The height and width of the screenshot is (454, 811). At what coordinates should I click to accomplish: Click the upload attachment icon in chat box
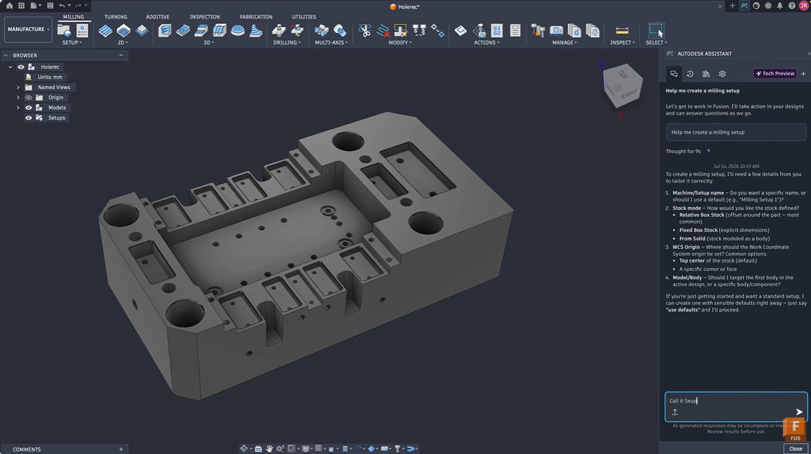pyautogui.click(x=675, y=412)
